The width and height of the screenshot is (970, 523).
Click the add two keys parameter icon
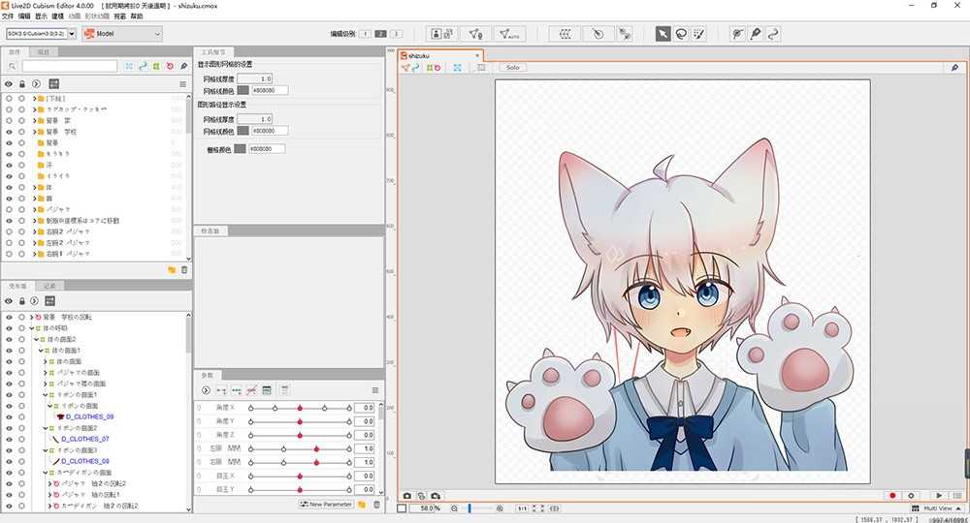tap(221, 390)
